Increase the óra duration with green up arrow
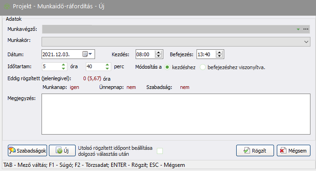This screenshot has width=316, height=171. (x=63, y=65)
